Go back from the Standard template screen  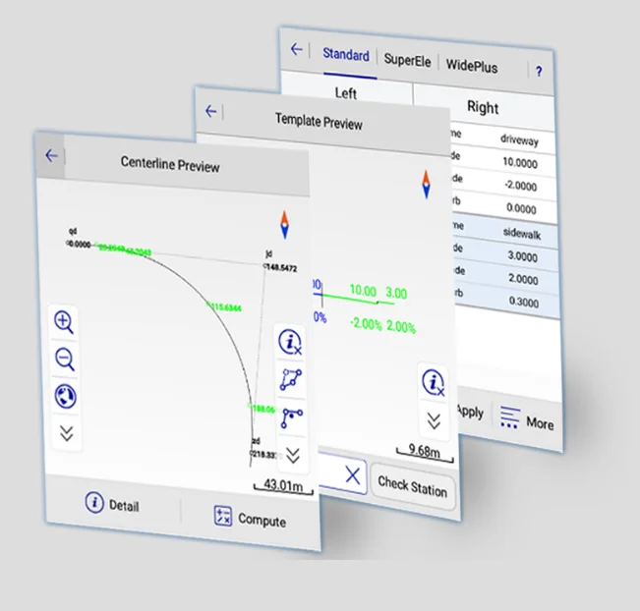296,49
